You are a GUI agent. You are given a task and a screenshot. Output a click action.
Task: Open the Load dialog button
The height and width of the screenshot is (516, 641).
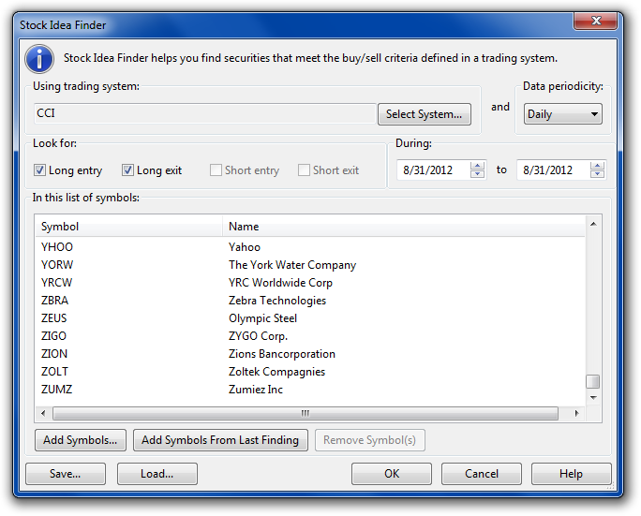point(157,474)
